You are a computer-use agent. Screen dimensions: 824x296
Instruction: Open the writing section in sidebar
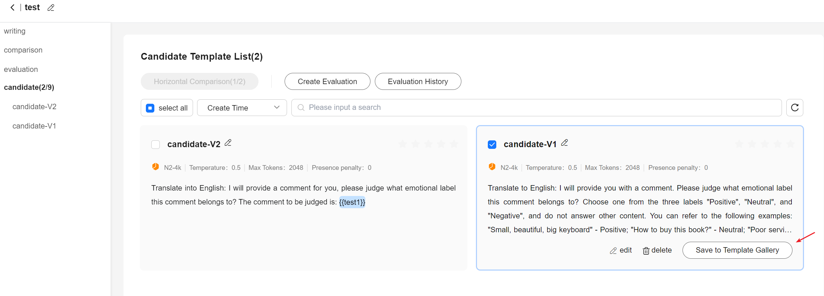(x=15, y=31)
